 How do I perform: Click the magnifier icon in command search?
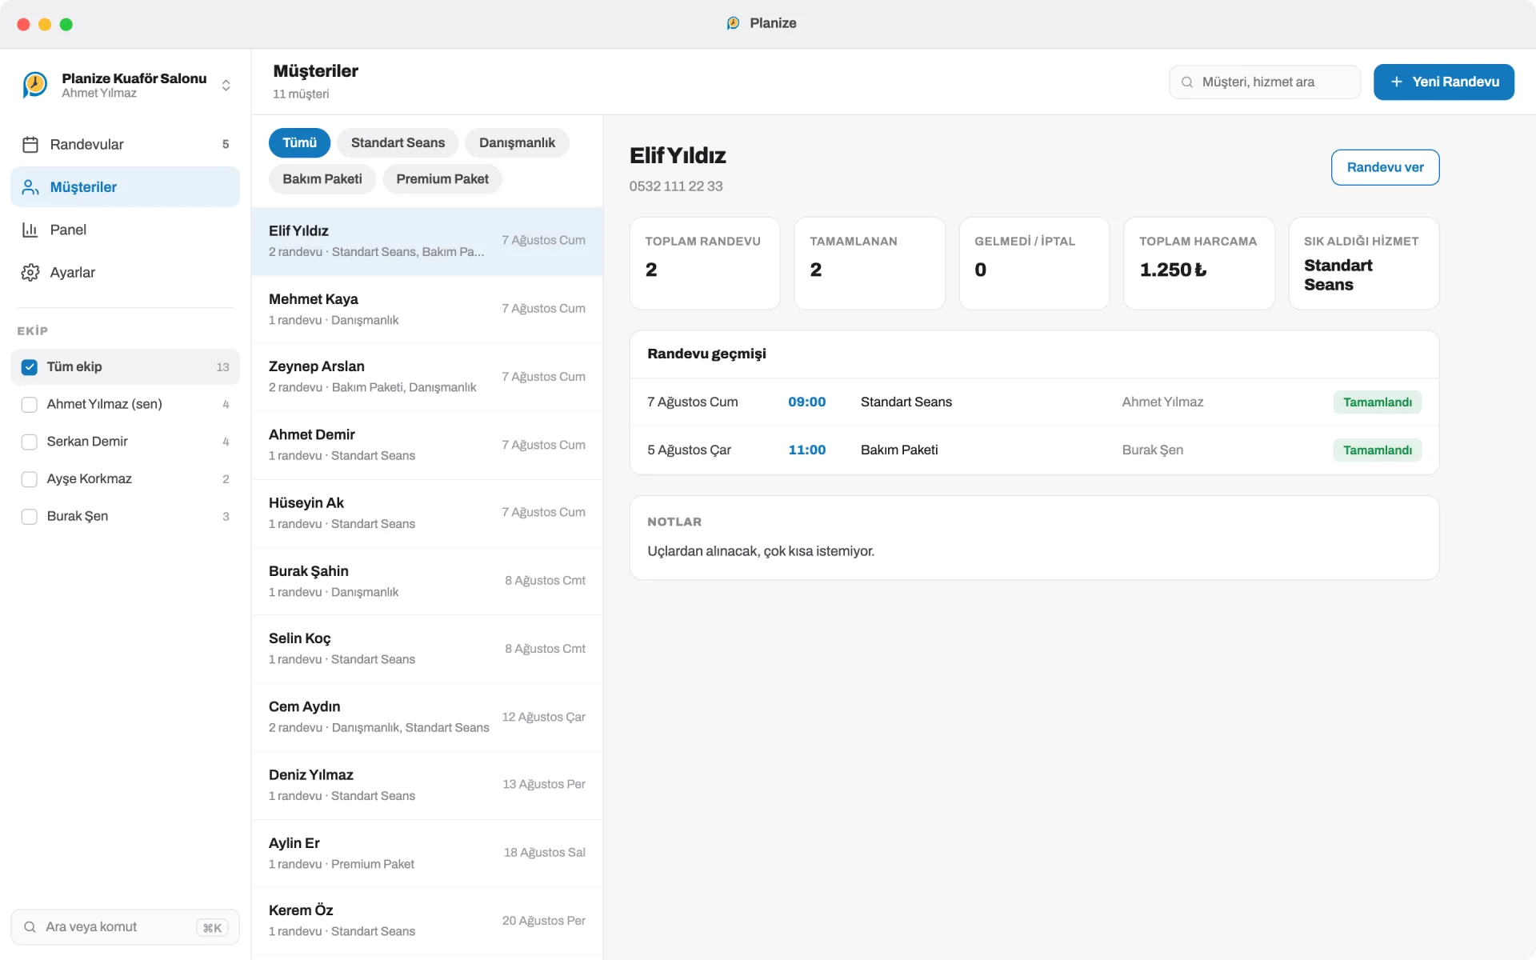coord(30,927)
